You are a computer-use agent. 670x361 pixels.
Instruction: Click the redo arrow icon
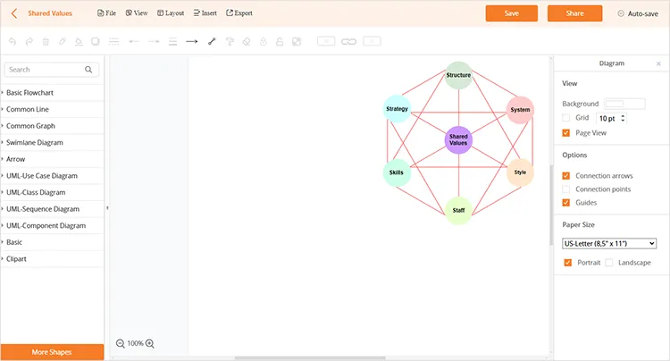tap(29, 41)
